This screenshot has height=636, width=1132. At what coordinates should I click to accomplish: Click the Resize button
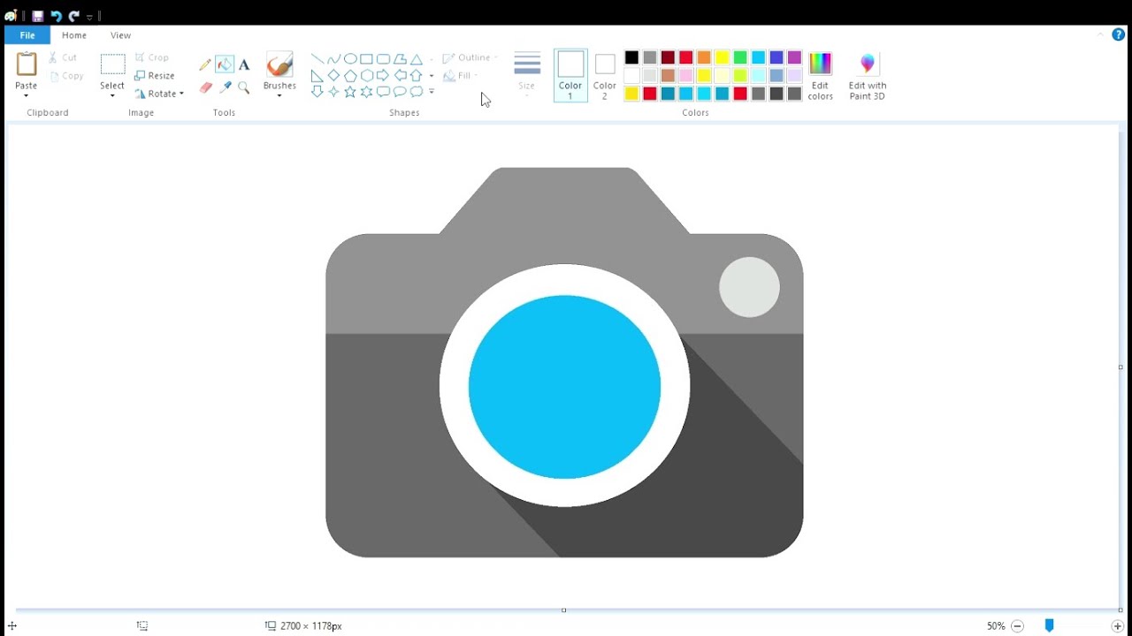[155, 76]
